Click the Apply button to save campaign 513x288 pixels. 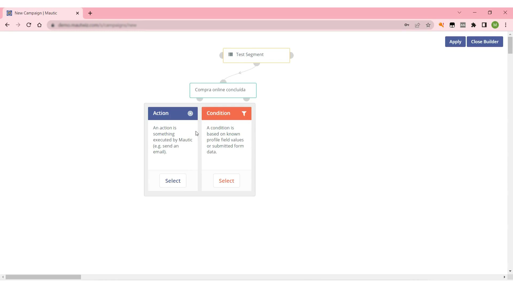(456, 42)
